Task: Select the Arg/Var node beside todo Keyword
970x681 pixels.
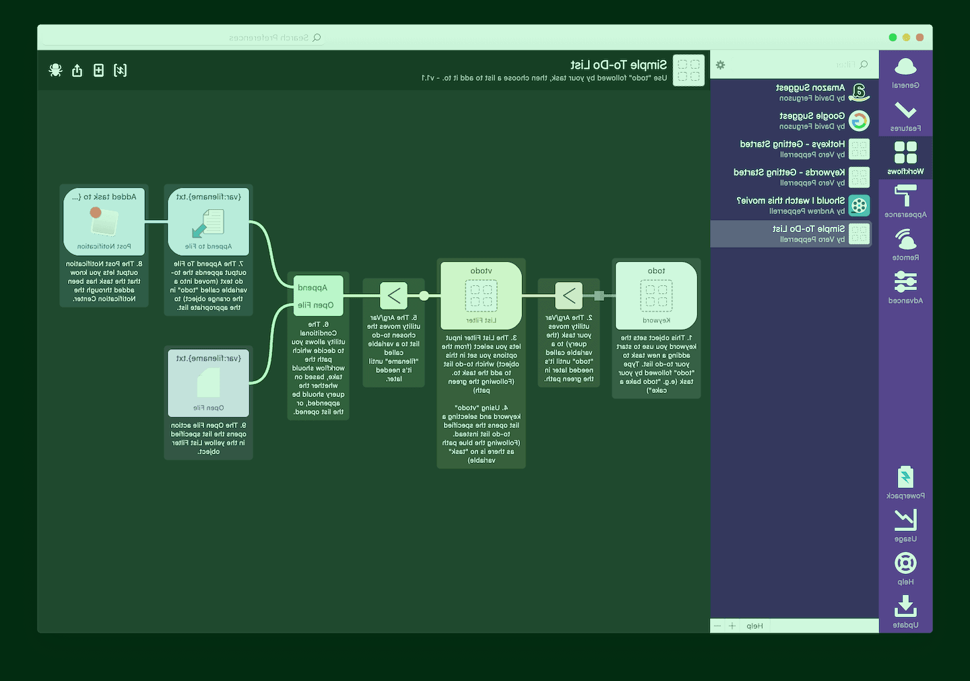Action: coord(569,295)
